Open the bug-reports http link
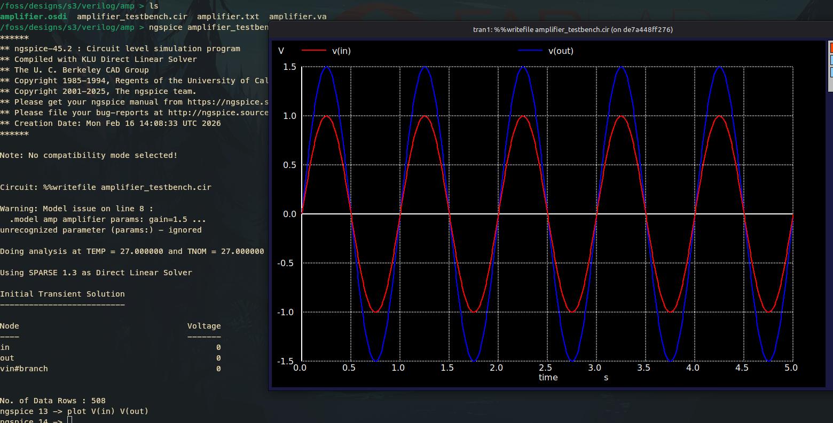The height and width of the screenshot is (423, 833). coord(218,113)
